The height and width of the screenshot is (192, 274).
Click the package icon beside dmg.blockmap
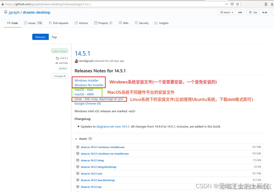tap(78, 167)
